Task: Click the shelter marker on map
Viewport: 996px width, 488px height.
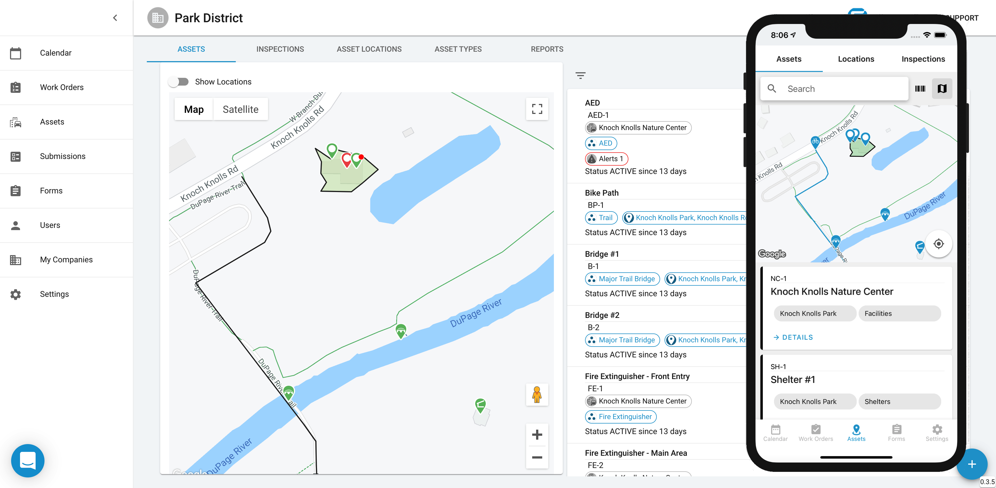Action: click(480, 406)
